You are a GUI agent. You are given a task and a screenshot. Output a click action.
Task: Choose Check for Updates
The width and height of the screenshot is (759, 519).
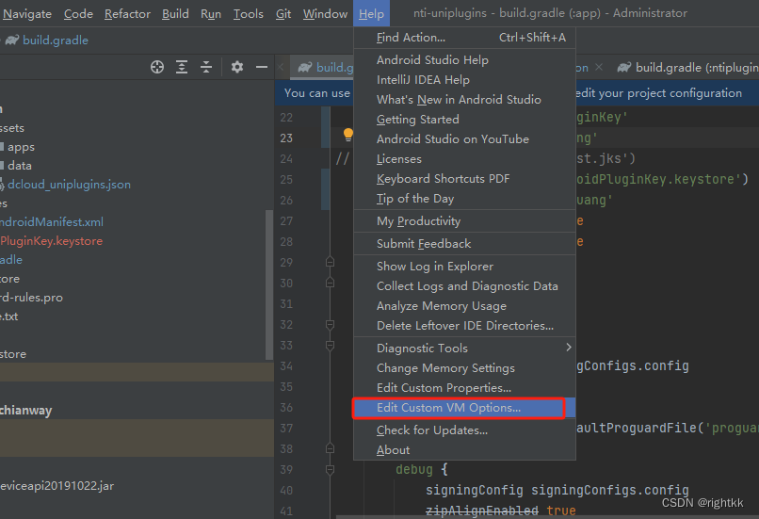click(x=464, y=430)
